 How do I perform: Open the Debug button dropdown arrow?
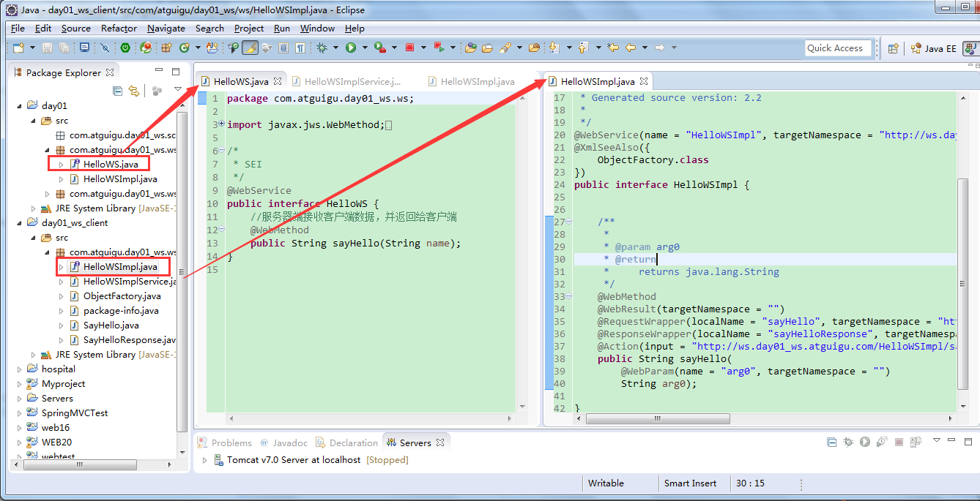(x=335, y=48)
